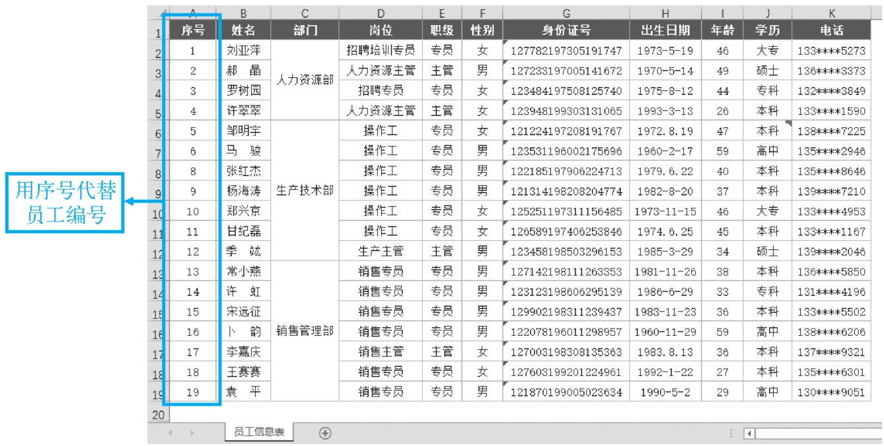The height and width of the screenshot is (446, 884).
Task: Click the cell with name 刘亚萍
Action: click(243, 51)
